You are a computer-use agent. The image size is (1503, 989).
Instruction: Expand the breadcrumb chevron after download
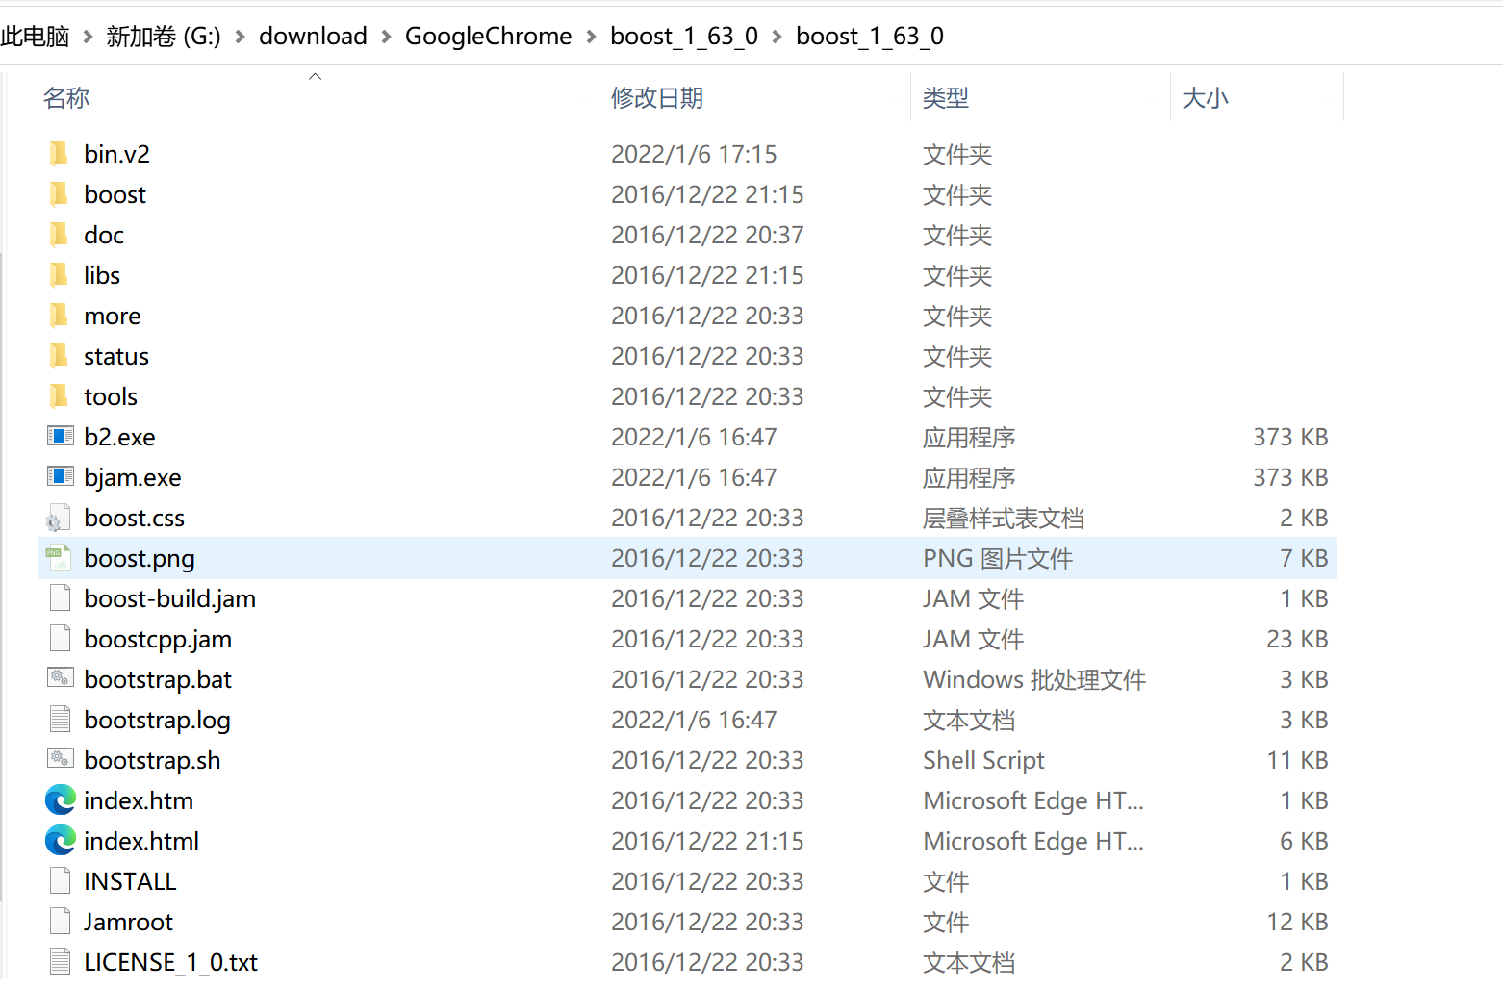[386, 36]
